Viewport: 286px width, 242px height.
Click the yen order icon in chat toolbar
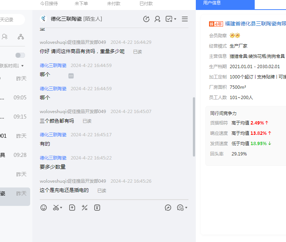(97, 208)
